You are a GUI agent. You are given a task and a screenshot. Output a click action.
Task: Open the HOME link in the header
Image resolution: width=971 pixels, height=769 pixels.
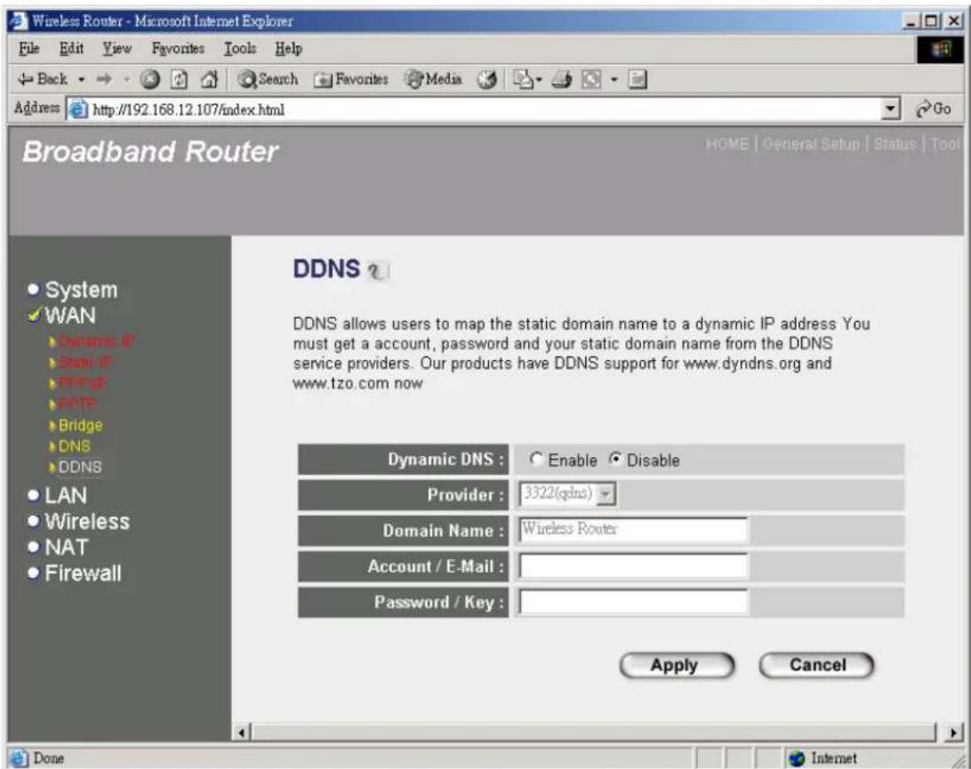[x=727, y=144]
